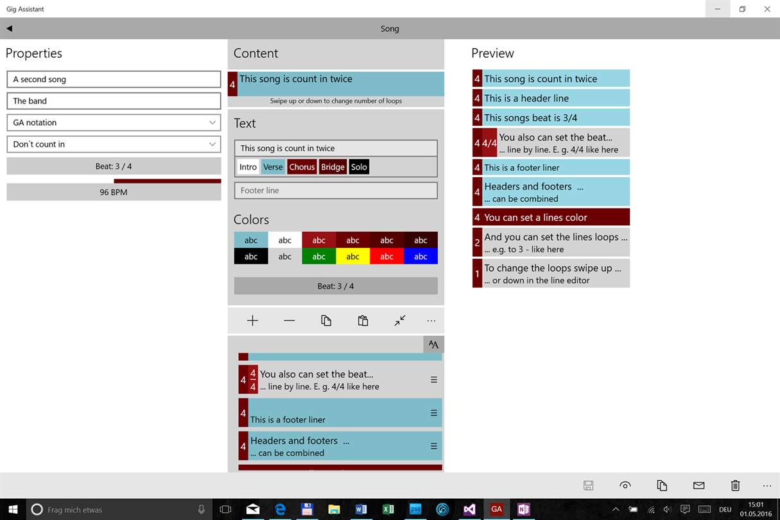780x520 pixels.
Task: Edit 'The band' artist field
Action: (114, 101)
